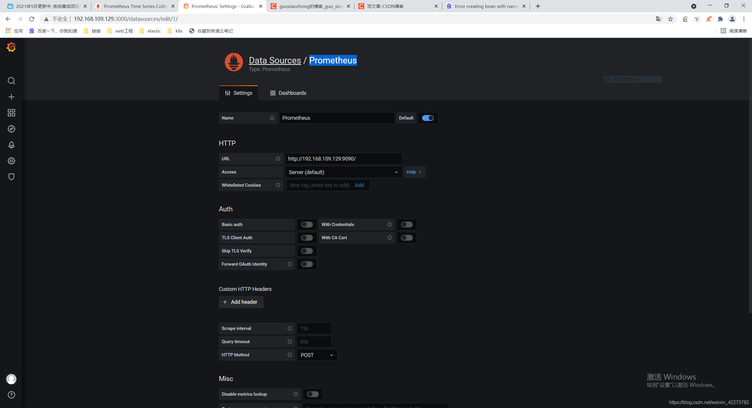Click the Add header button
The height and width of the screenshot is (408, 752).
(241, 302)
